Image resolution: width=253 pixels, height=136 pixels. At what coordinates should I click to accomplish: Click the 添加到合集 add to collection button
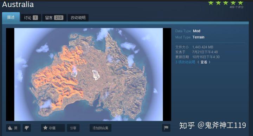(x=100, y=128)
